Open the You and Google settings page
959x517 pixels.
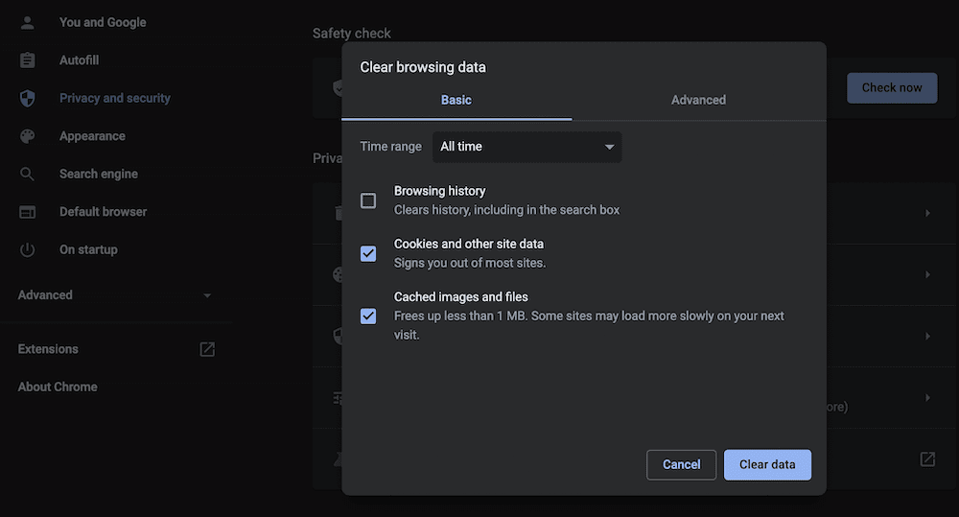coord(103,23)
